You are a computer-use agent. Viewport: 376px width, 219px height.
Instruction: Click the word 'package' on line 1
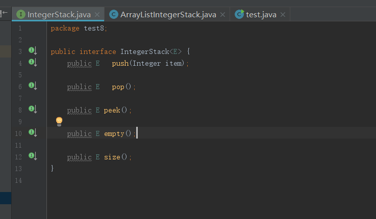pos(65,28)
